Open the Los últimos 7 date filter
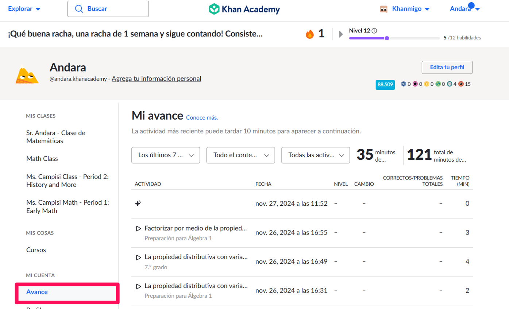The image size is (509, 309). (166, 155)
